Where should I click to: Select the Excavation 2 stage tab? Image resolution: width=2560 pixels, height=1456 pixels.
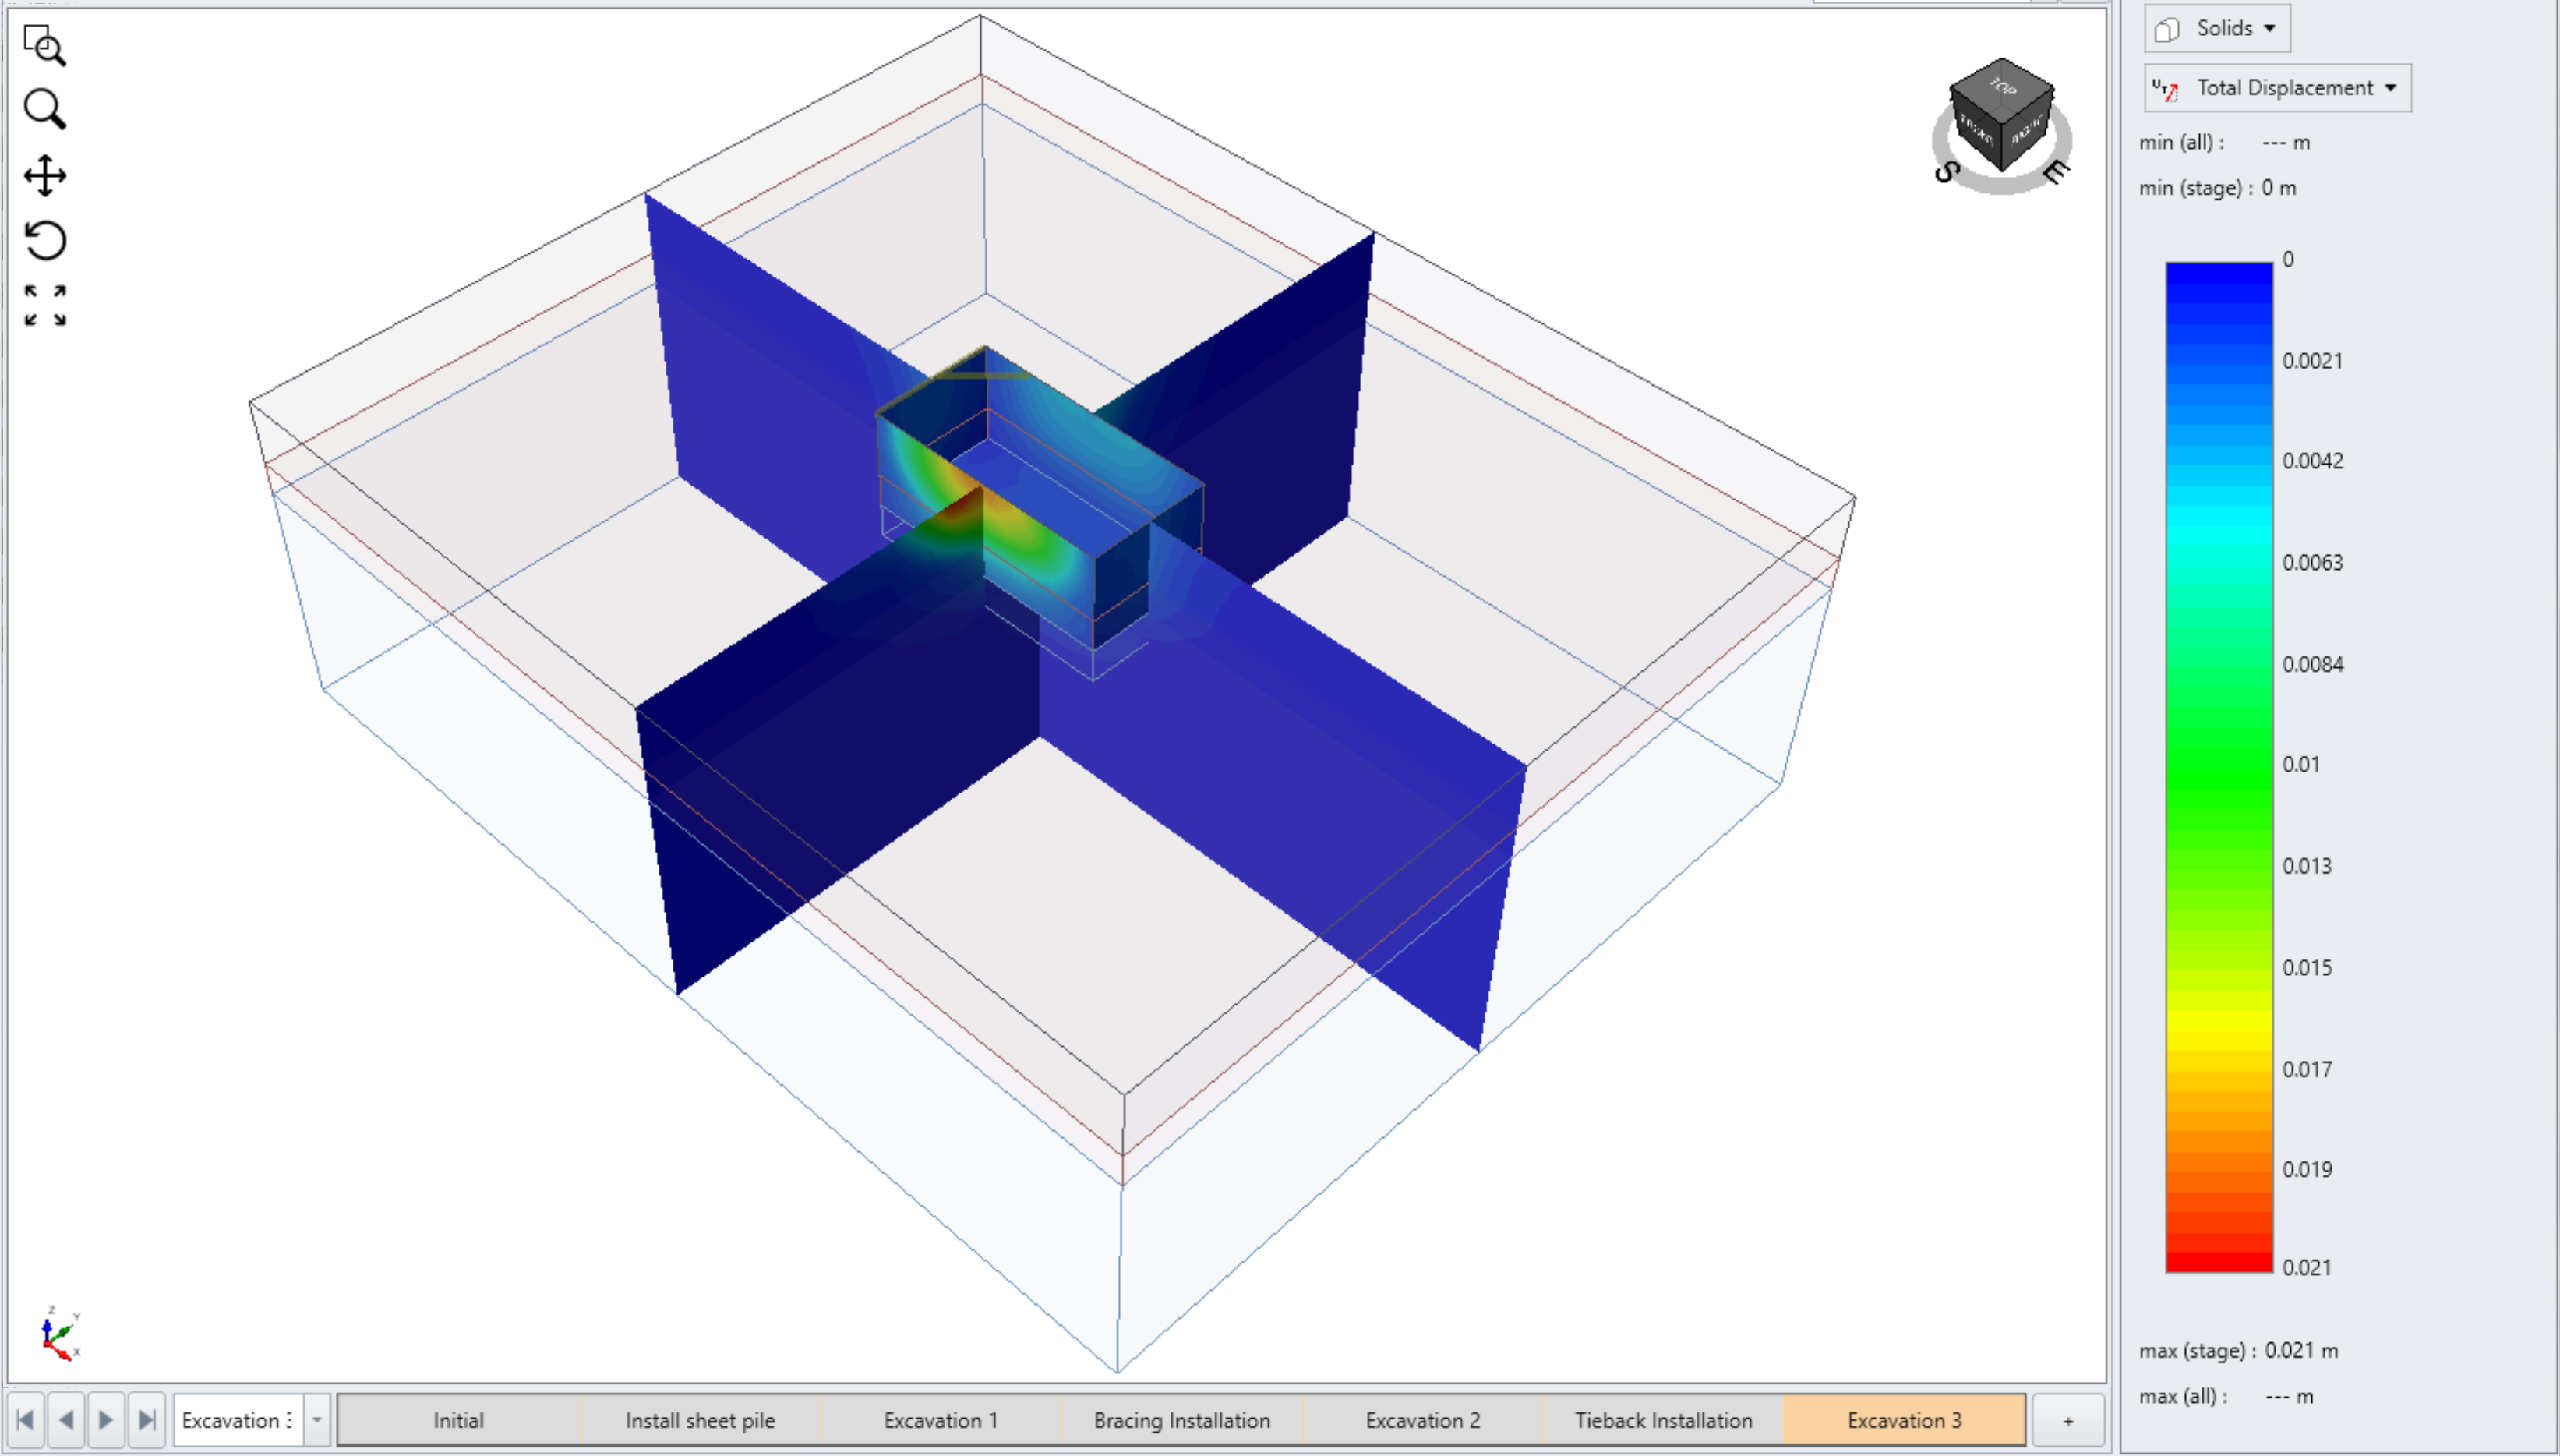pyautogui.click(x=1422, y=1420)
